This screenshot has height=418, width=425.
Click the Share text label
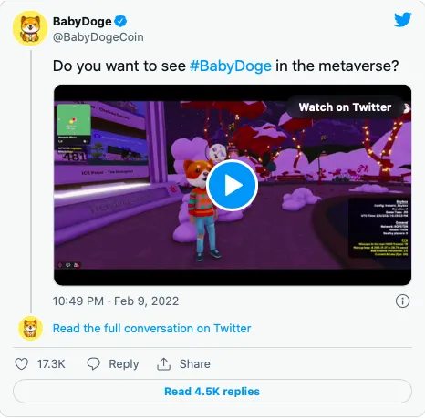tap(195, 363)
